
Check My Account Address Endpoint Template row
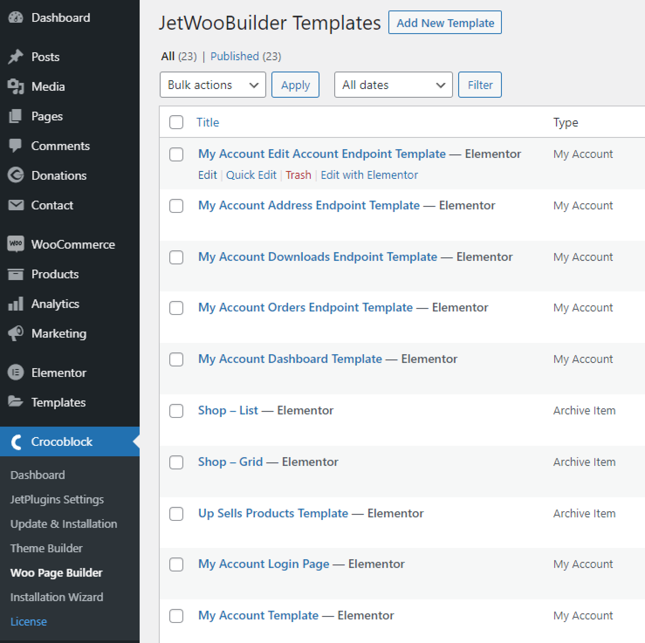click(x=176, y=206)
